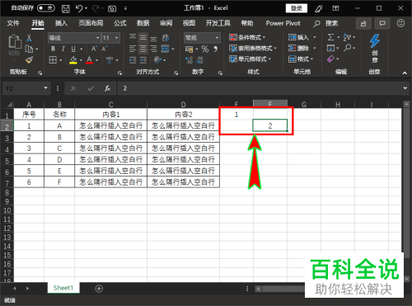Click the Merge and Center icon
The image size is (412, 306).
click(165, 49)
